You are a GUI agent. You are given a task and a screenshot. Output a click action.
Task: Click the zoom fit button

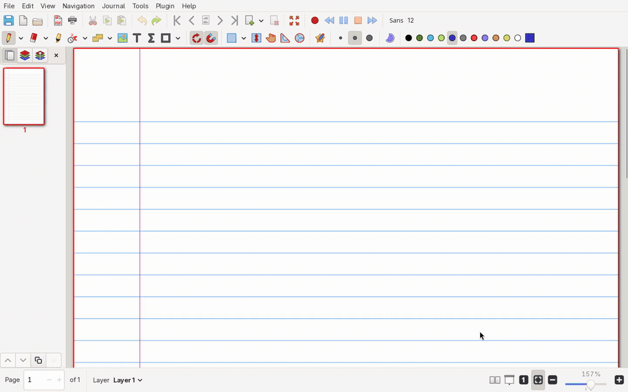pos(538,380)
